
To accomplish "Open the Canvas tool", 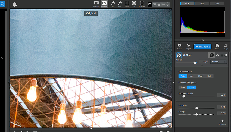I will 142,4.
